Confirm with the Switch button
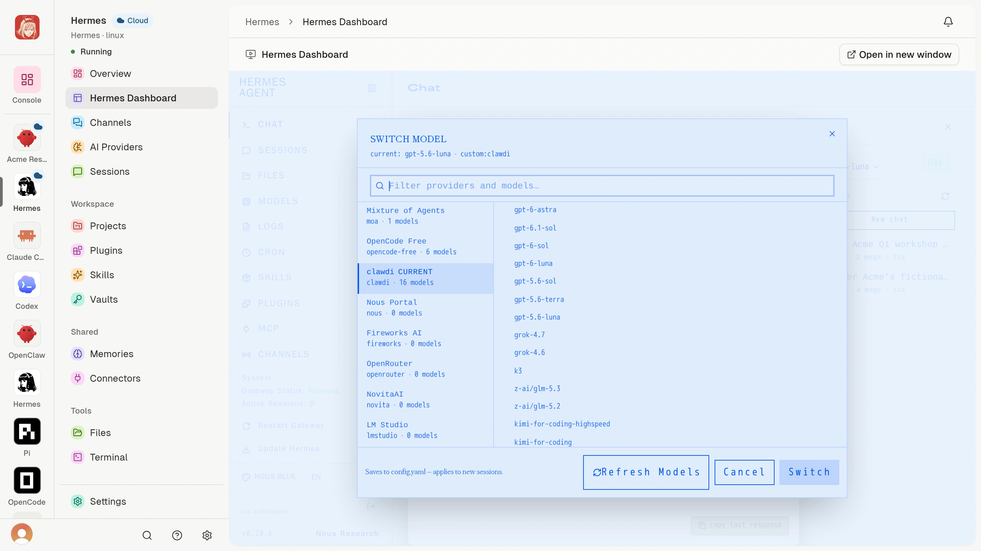Viewport: 981px width, 551px height. click(809, 472)
